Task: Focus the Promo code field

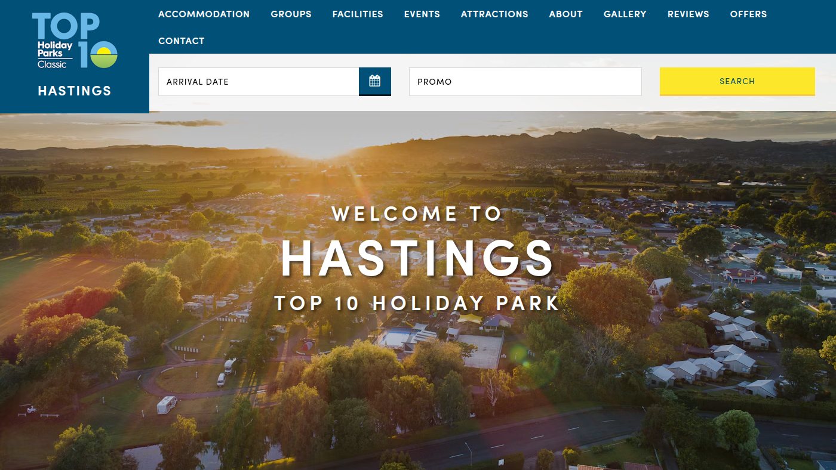Action: tap(525, 81)
